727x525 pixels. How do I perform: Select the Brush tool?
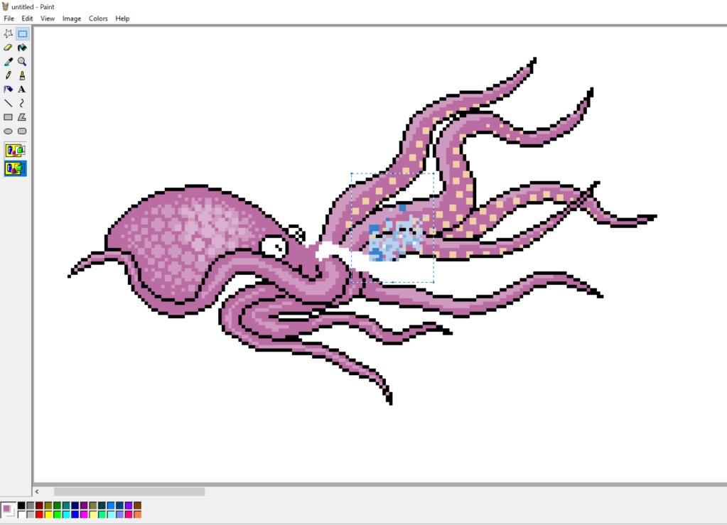[x=22, y=75]
